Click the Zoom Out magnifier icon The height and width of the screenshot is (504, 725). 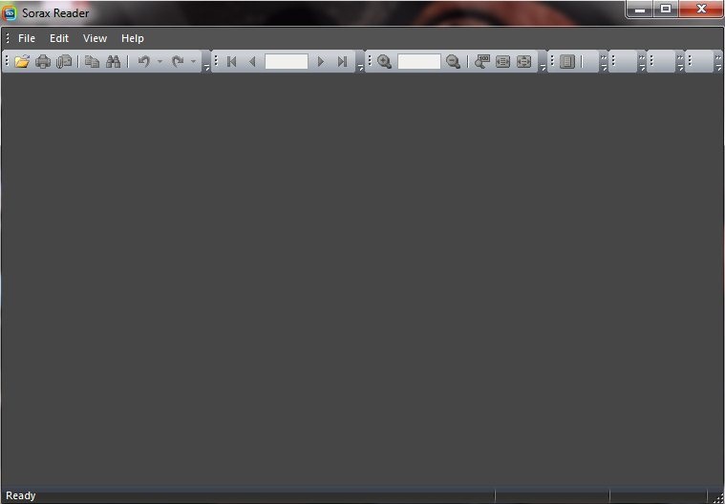[453, 61]
